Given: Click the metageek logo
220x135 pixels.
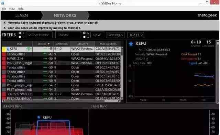Looking at the screenshot, I should coord(207,15).
